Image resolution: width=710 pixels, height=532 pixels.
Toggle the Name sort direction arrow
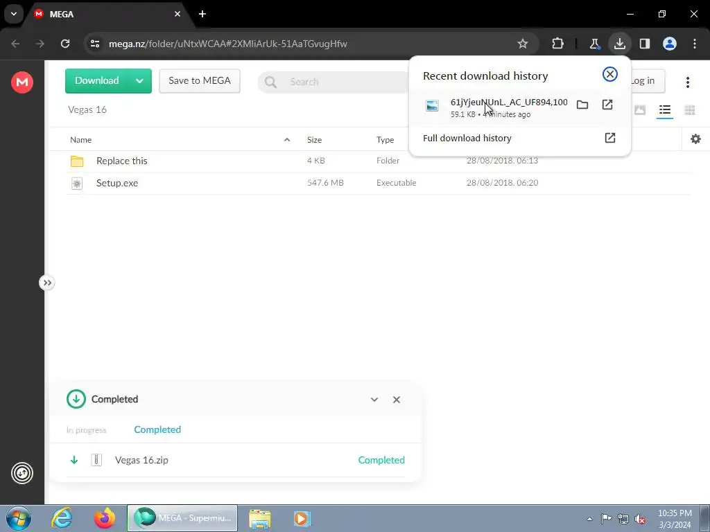click(287, 140)
